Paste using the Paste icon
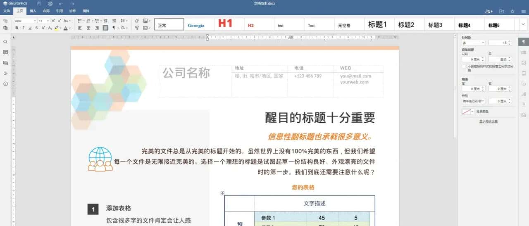Screen dimensions: 529x226 [x=5, y=28]
